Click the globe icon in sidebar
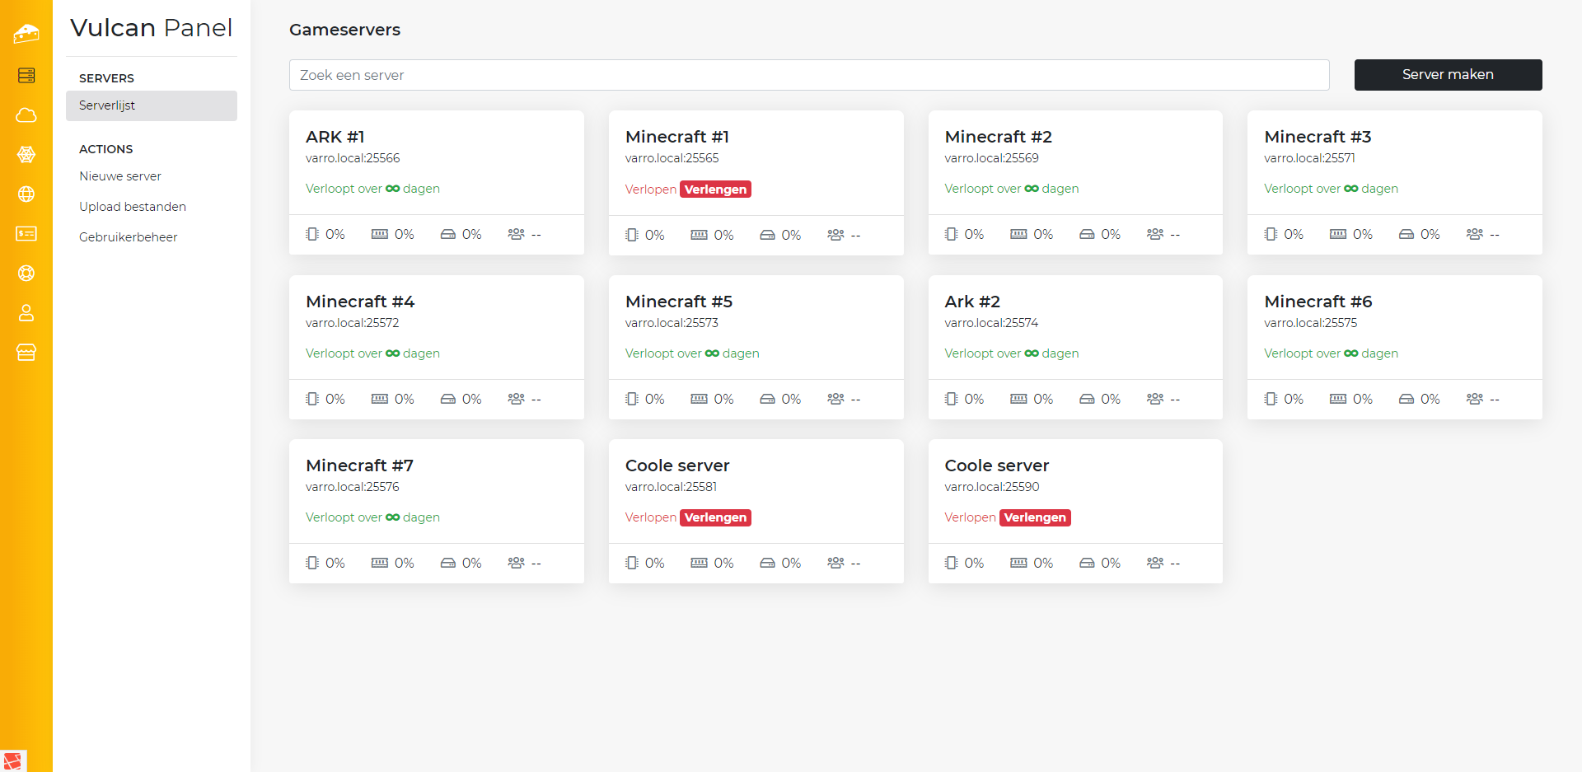Image resolution: width=1582 pixels, height=772 pixels. tap(26, 194)
